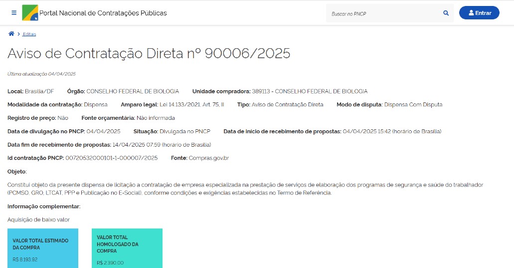The image size is (514, 268).
Task: Click the Aviso de Contratação Direta heading
Action: point(149,54)
